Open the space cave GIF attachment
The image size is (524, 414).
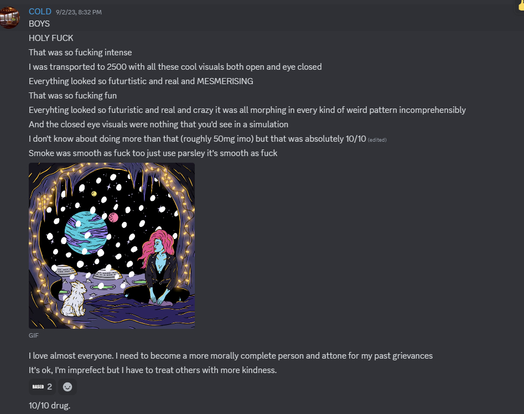point(112,246)
